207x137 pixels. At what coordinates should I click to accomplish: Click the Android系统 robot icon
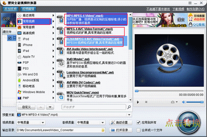coord(19,80)
